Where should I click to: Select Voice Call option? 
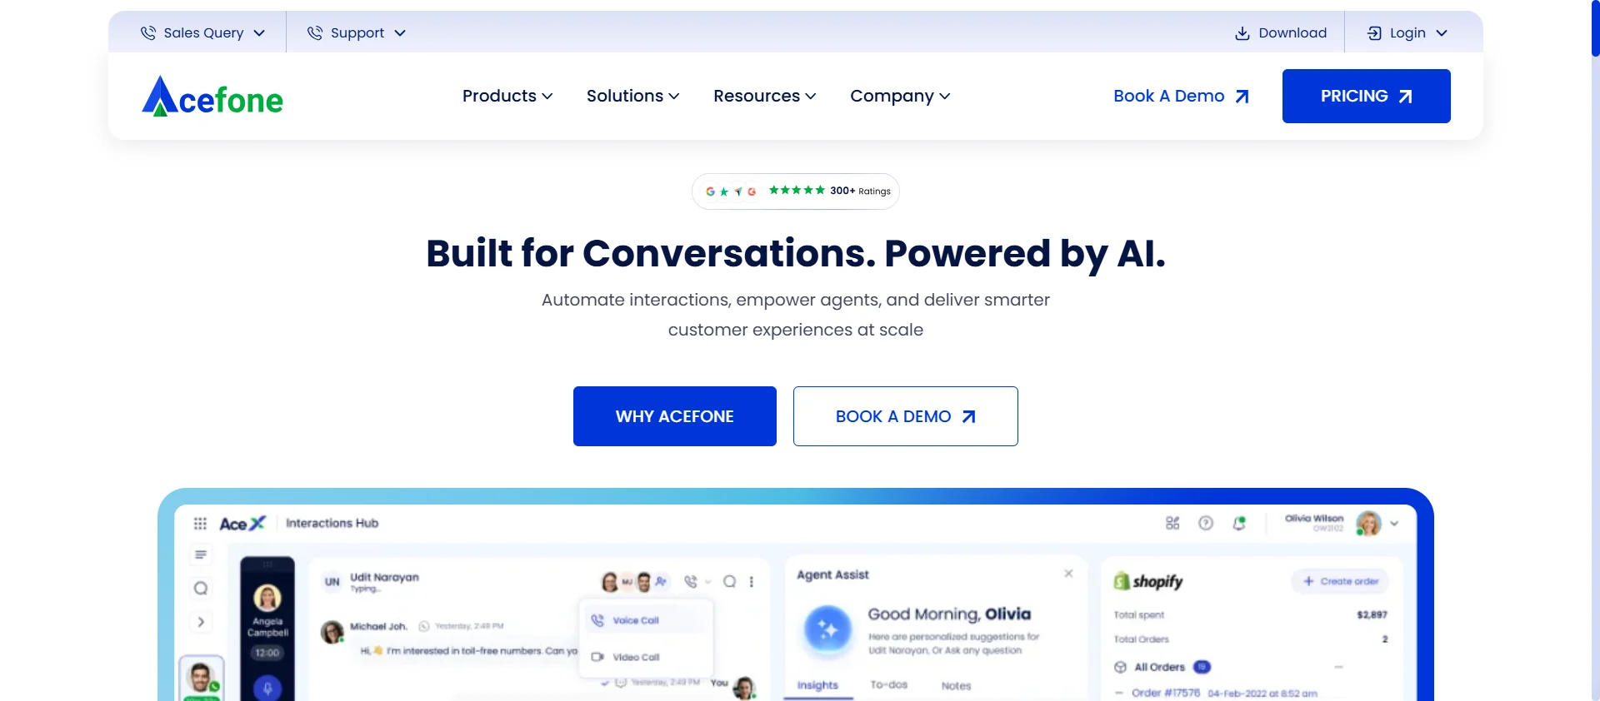pos(646,620)
